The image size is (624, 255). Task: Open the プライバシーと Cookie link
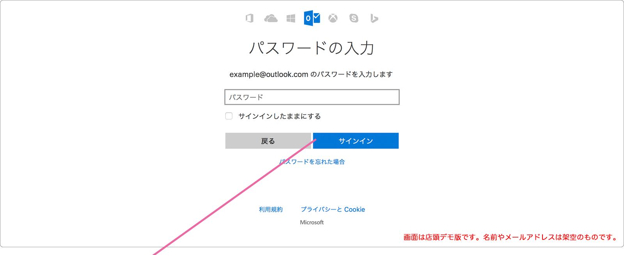click(x=333, y=210)
